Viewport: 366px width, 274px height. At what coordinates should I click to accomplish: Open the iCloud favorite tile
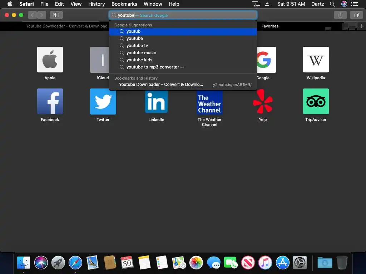100,60
